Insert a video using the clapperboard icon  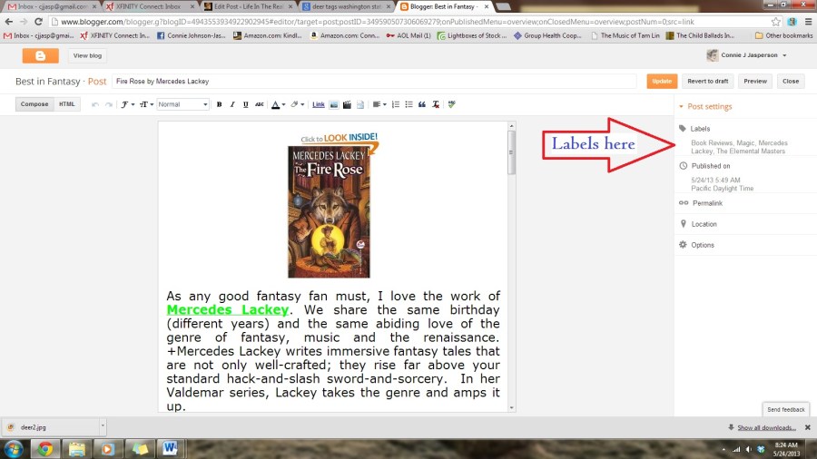(347, 104)
